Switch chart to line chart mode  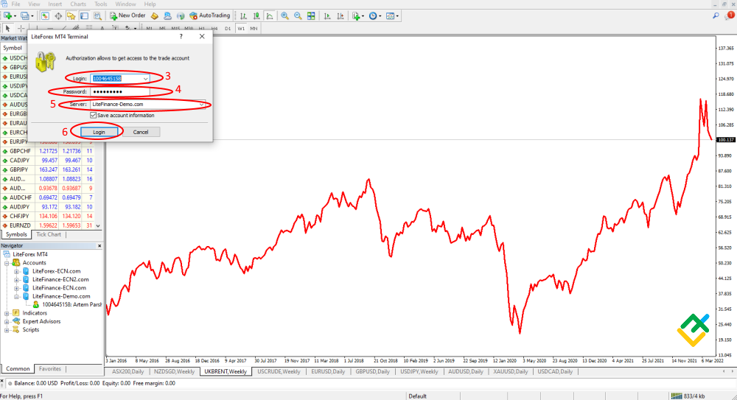click(x=269, y=16)
